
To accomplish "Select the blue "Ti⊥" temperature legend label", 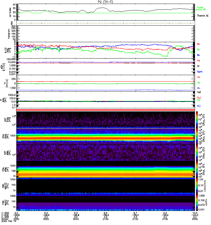I will tap(199, 106).
